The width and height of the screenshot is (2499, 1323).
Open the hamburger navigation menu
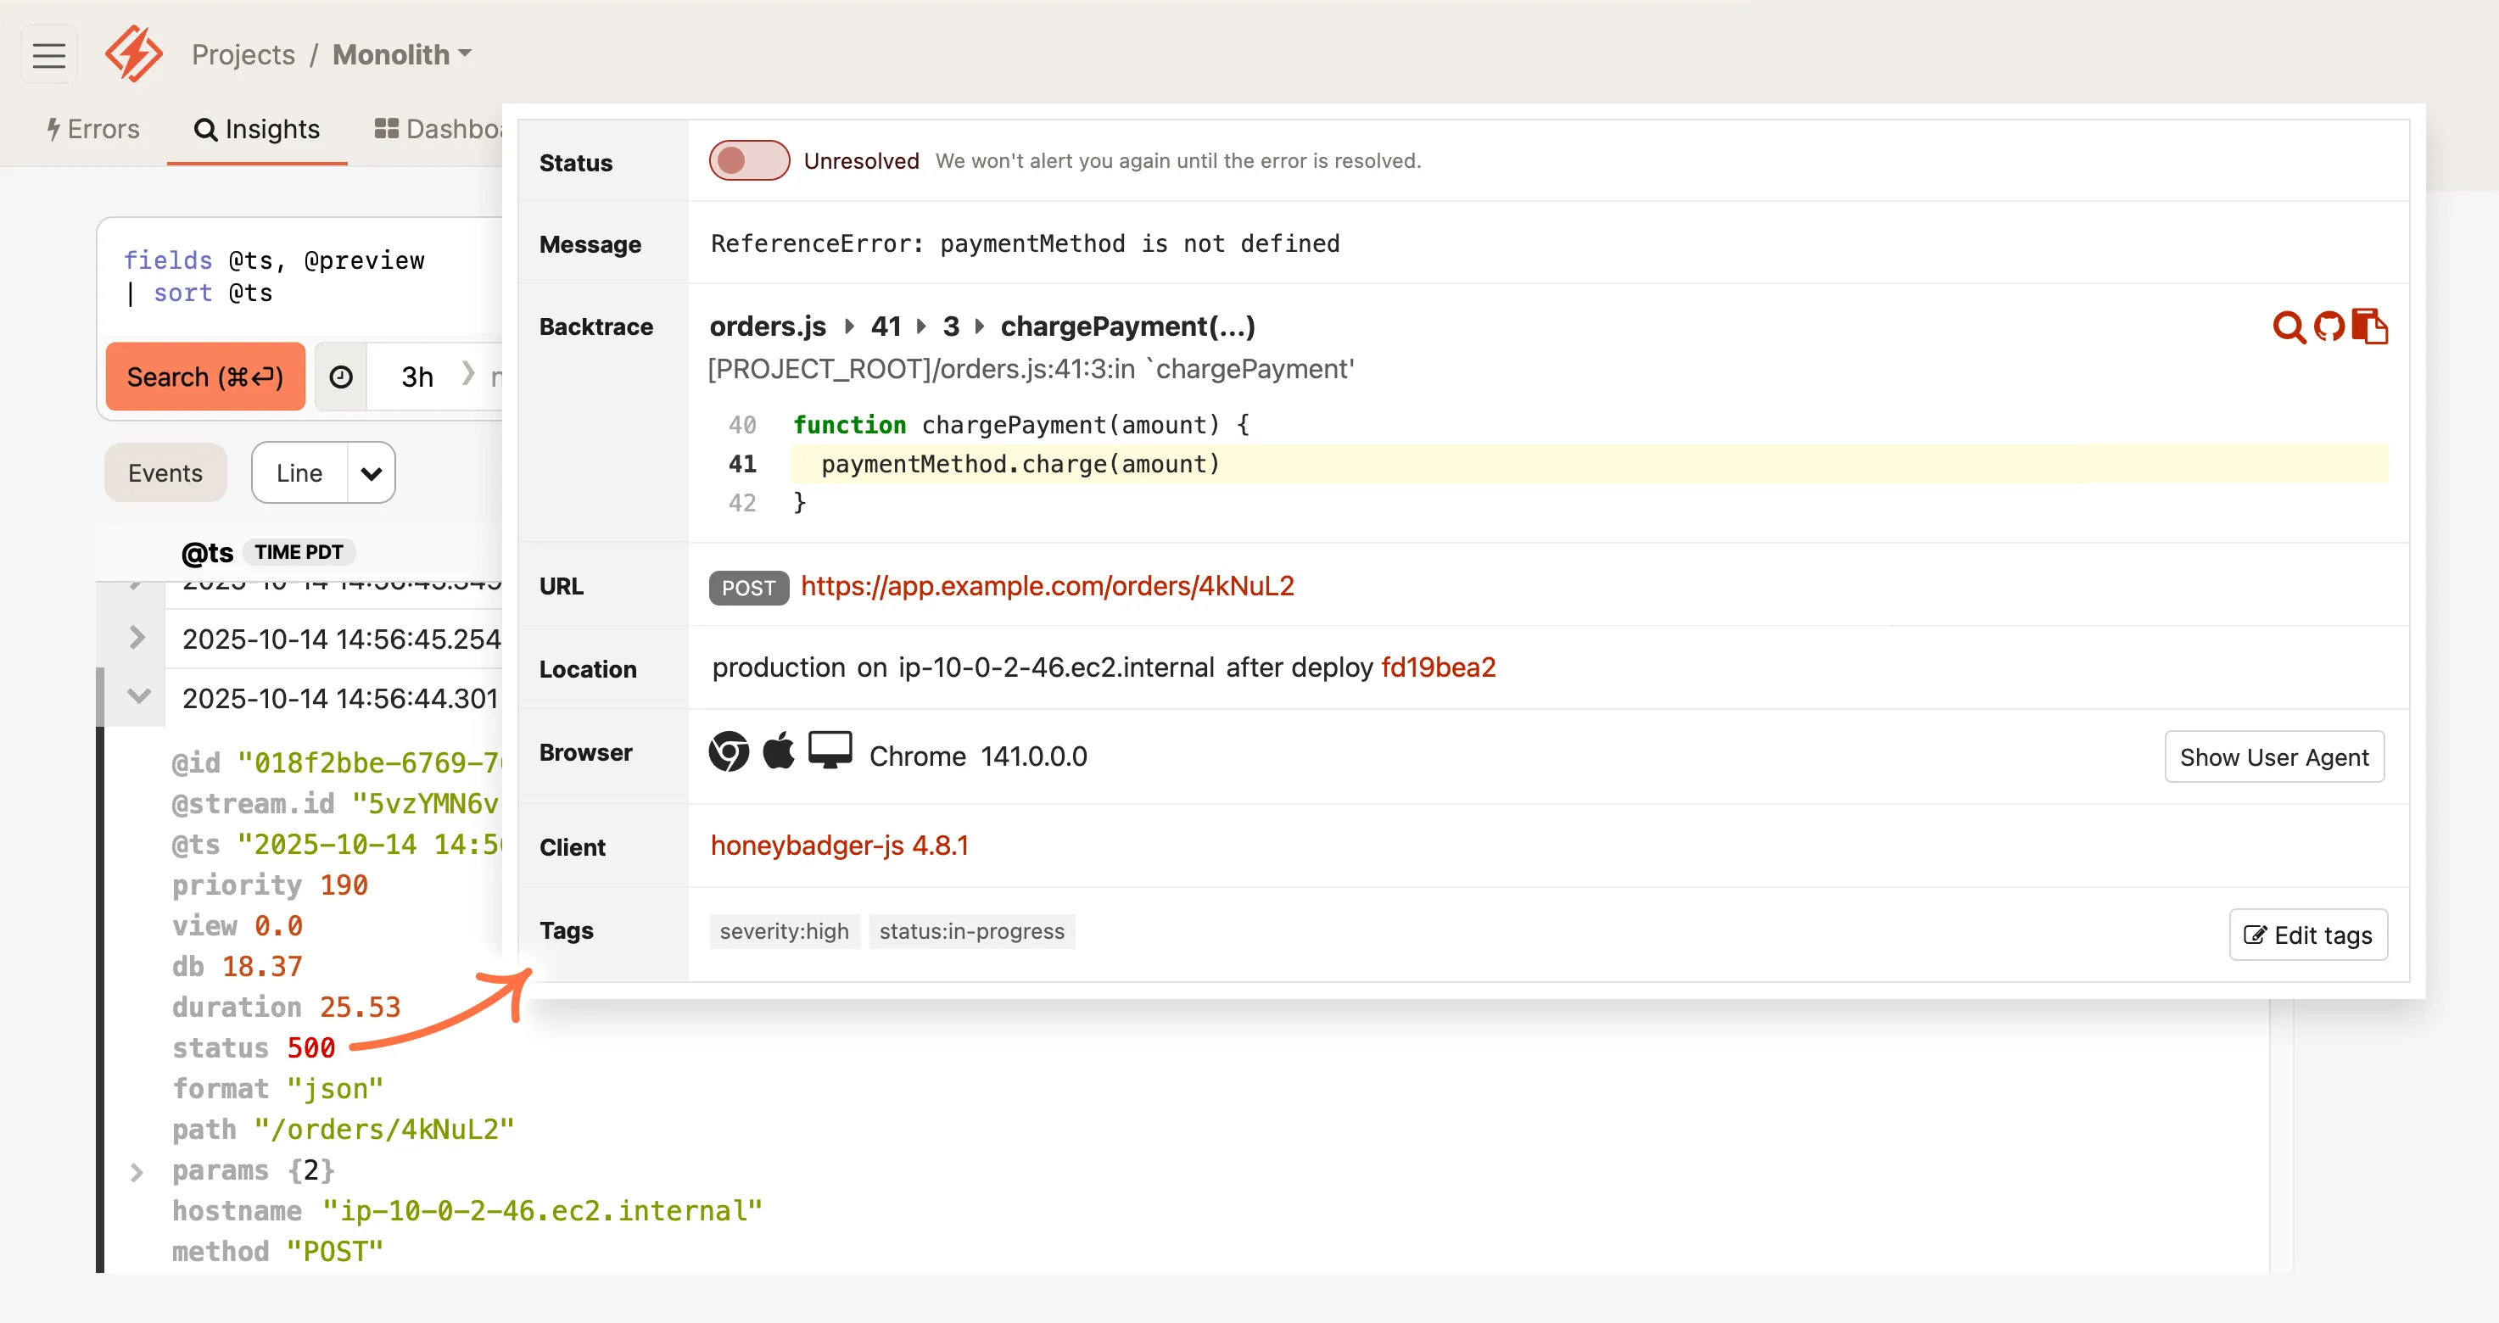(48, 54)
